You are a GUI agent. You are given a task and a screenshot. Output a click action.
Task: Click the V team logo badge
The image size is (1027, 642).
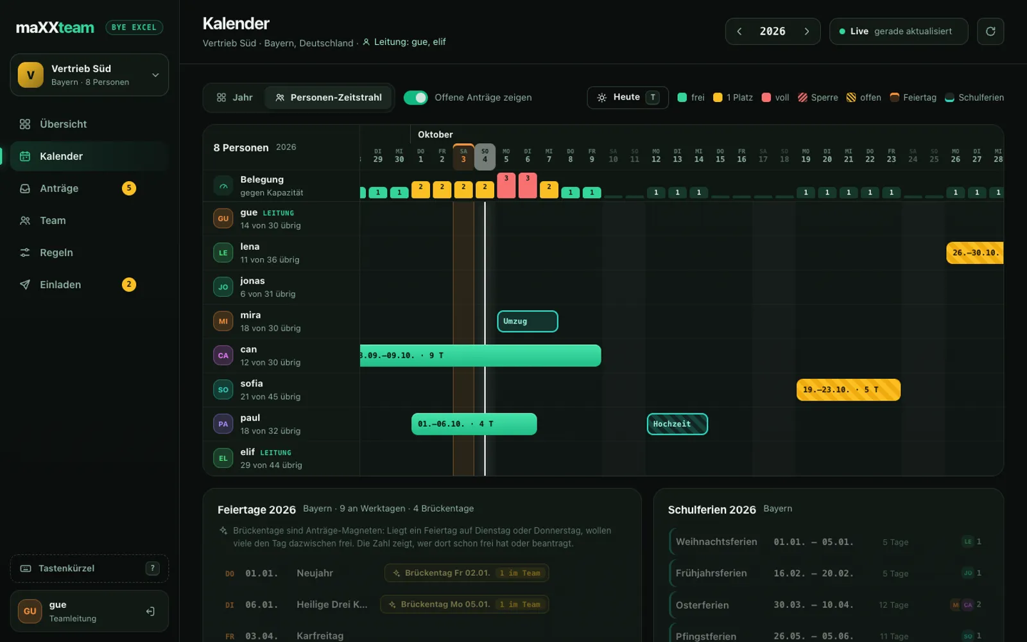[x=31, y=75]
